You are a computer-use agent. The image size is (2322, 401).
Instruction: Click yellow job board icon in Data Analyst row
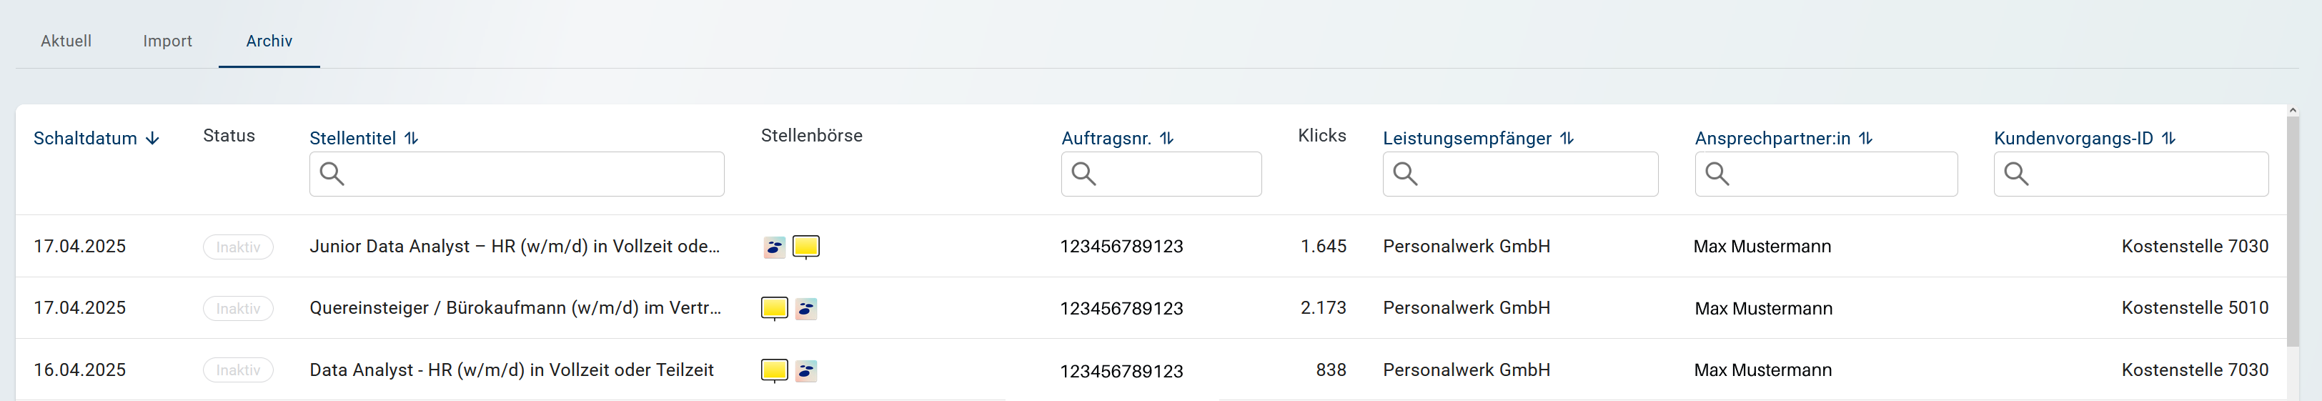pos(774,370)
